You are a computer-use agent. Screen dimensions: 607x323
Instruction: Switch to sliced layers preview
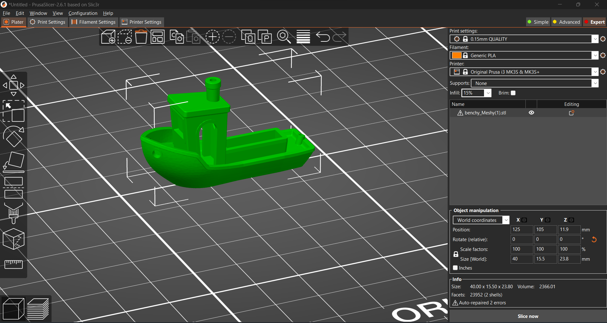click(x=38, y=309)
